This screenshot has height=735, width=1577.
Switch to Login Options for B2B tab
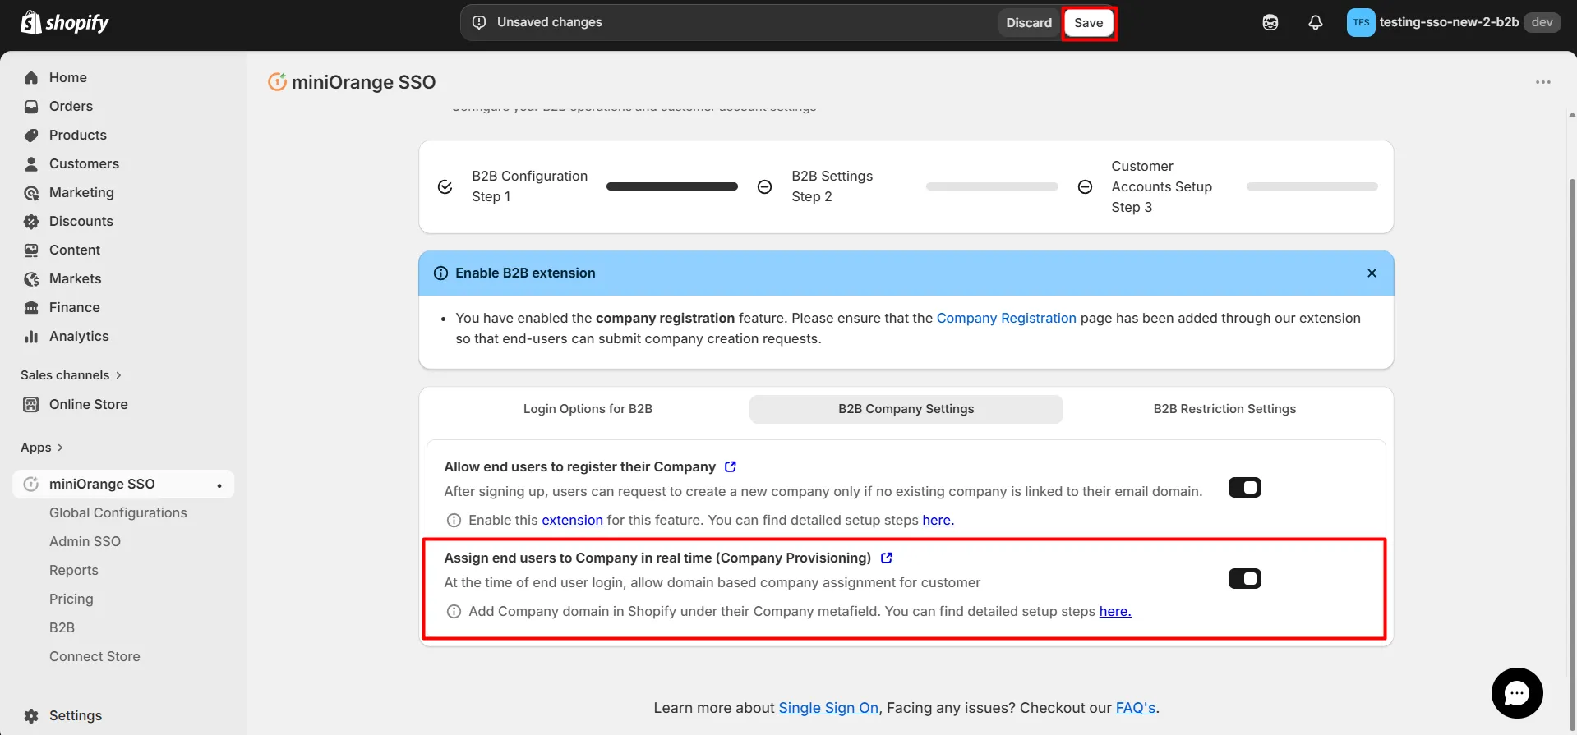point(588,409)
